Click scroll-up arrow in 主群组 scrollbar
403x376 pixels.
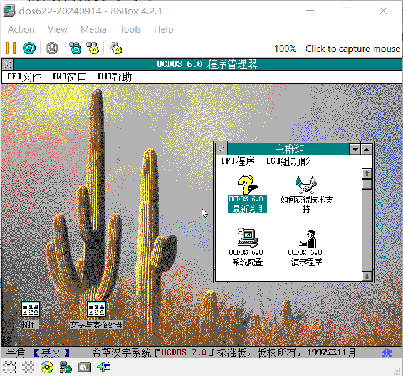(x=367, y=174)
